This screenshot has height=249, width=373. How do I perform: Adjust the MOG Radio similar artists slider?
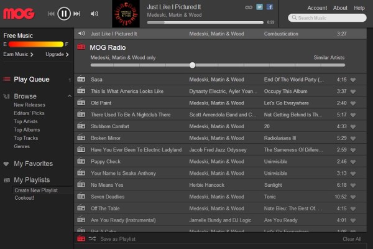coord(193,65)
